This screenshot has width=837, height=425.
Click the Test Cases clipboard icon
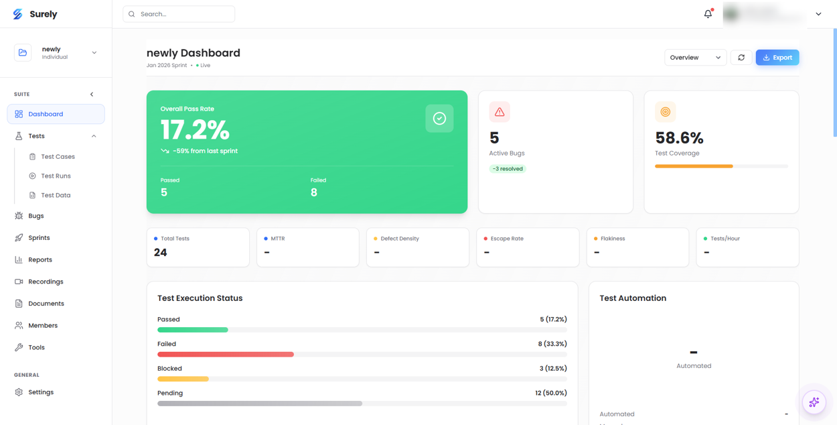[32, 157]
